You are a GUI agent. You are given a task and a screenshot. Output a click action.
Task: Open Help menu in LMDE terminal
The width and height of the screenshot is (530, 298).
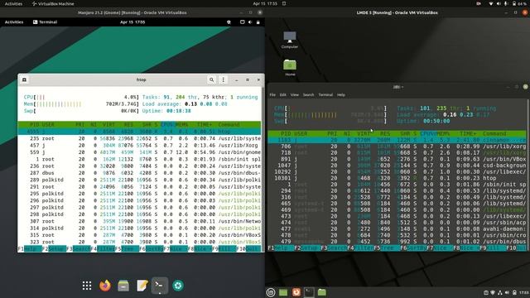340,95
